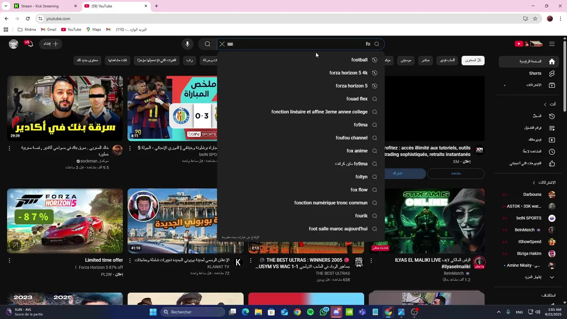This screenshot has height=319, width=567.
Task: Open Liked videos sidebar item
Action: click(x=528, y=163)
